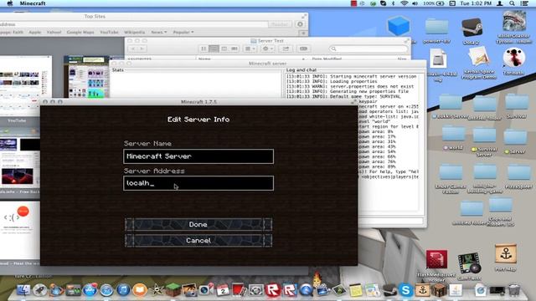Open the Minecraft application menu

[33, 3]
